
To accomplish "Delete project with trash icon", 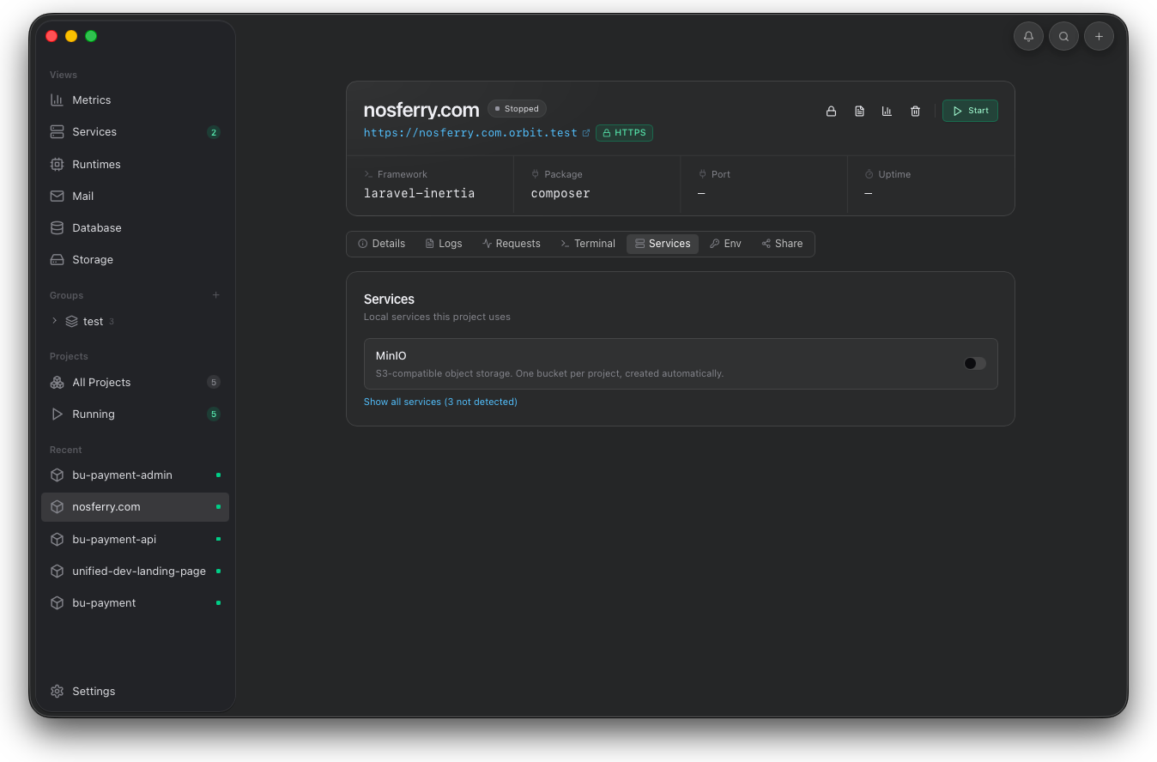I will click(915, 111).
